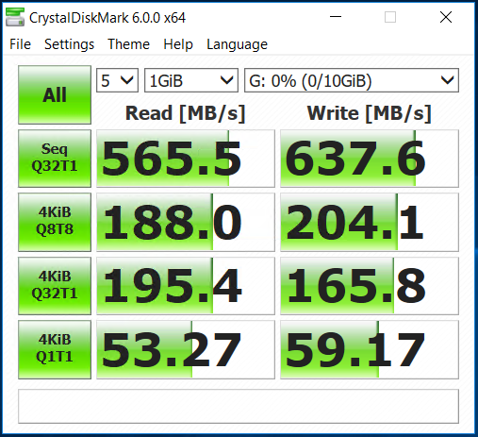This screenshot has height=437, width=478.
Task: Open the Theme menu
Action: tap(128, 44)
